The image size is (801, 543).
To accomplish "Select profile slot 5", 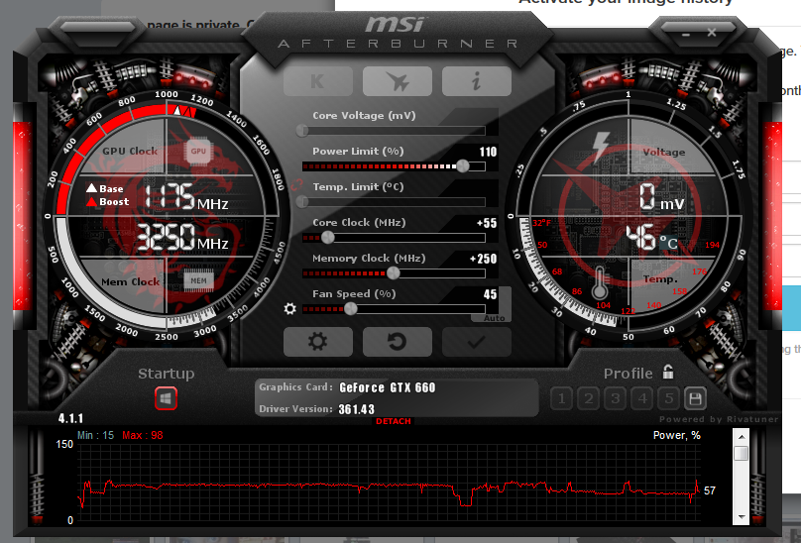I will [x=669, y=398].
